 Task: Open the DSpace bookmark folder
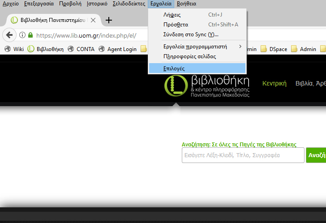[274, 49]
